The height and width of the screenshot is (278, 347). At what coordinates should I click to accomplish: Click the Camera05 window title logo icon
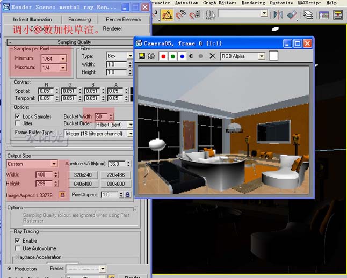click(139, 43)
